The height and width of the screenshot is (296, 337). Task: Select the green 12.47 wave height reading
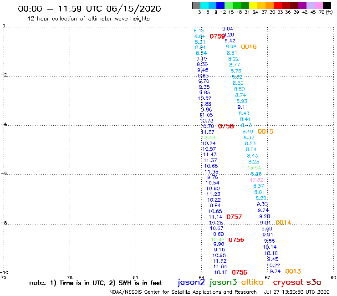218,240
